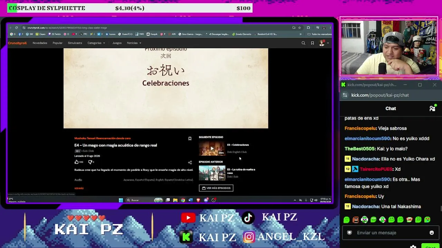Click the video player showing Celebraciones preview
The width and height of the screenshot is (442, 248).
point(166,88)
